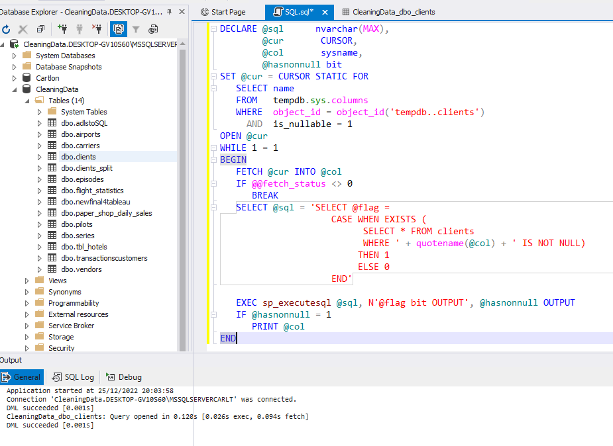Image resolution: width=613 pixels, height=446 pixels.
Task: Open the SQL Log output tab
Action: click(x=73, y=377)
